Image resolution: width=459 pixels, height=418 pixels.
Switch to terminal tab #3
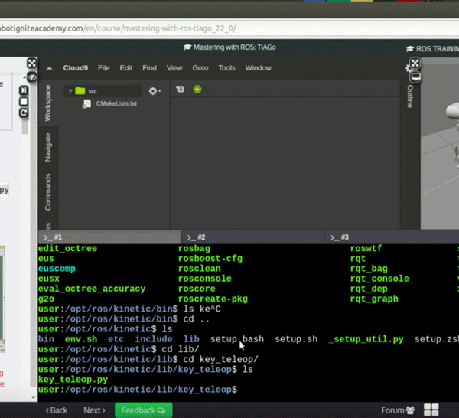[392, 237]
